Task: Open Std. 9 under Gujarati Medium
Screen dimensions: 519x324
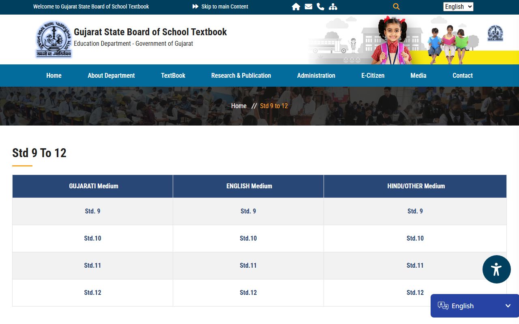Action: tap(92, 211)
